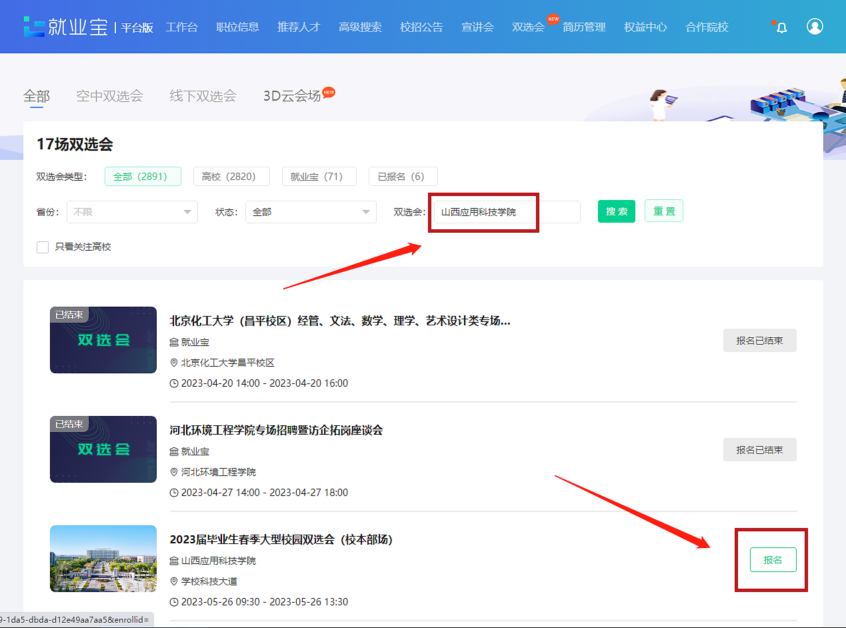Click the 北京化工大学昌平校区 location text
Viewport: 846px width, 628px height.
click(228, 363)
